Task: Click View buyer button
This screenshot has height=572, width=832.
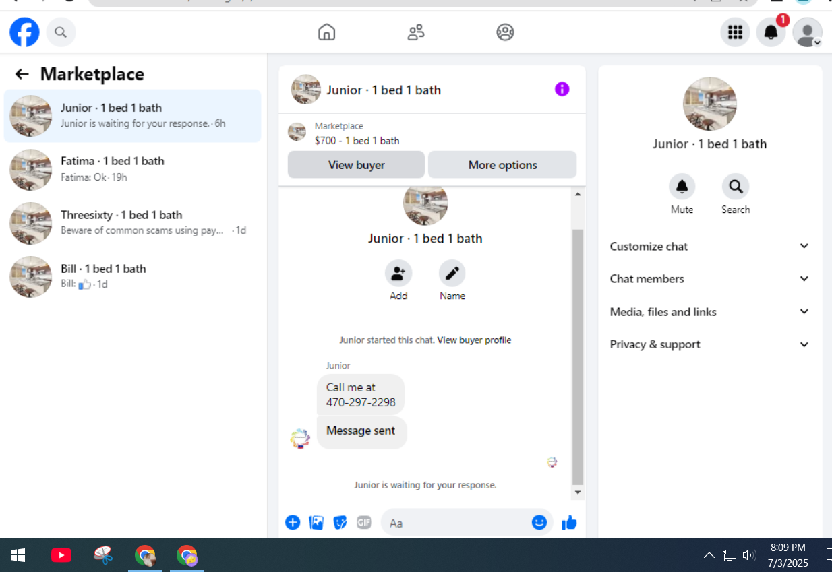Action: 356,165
